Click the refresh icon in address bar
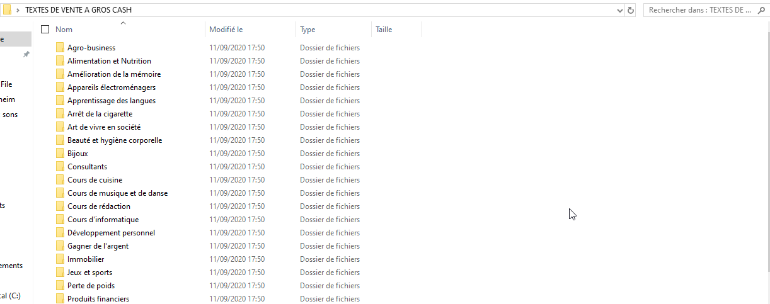Screen dimensions: 770x304 click(x=630, y=10)
